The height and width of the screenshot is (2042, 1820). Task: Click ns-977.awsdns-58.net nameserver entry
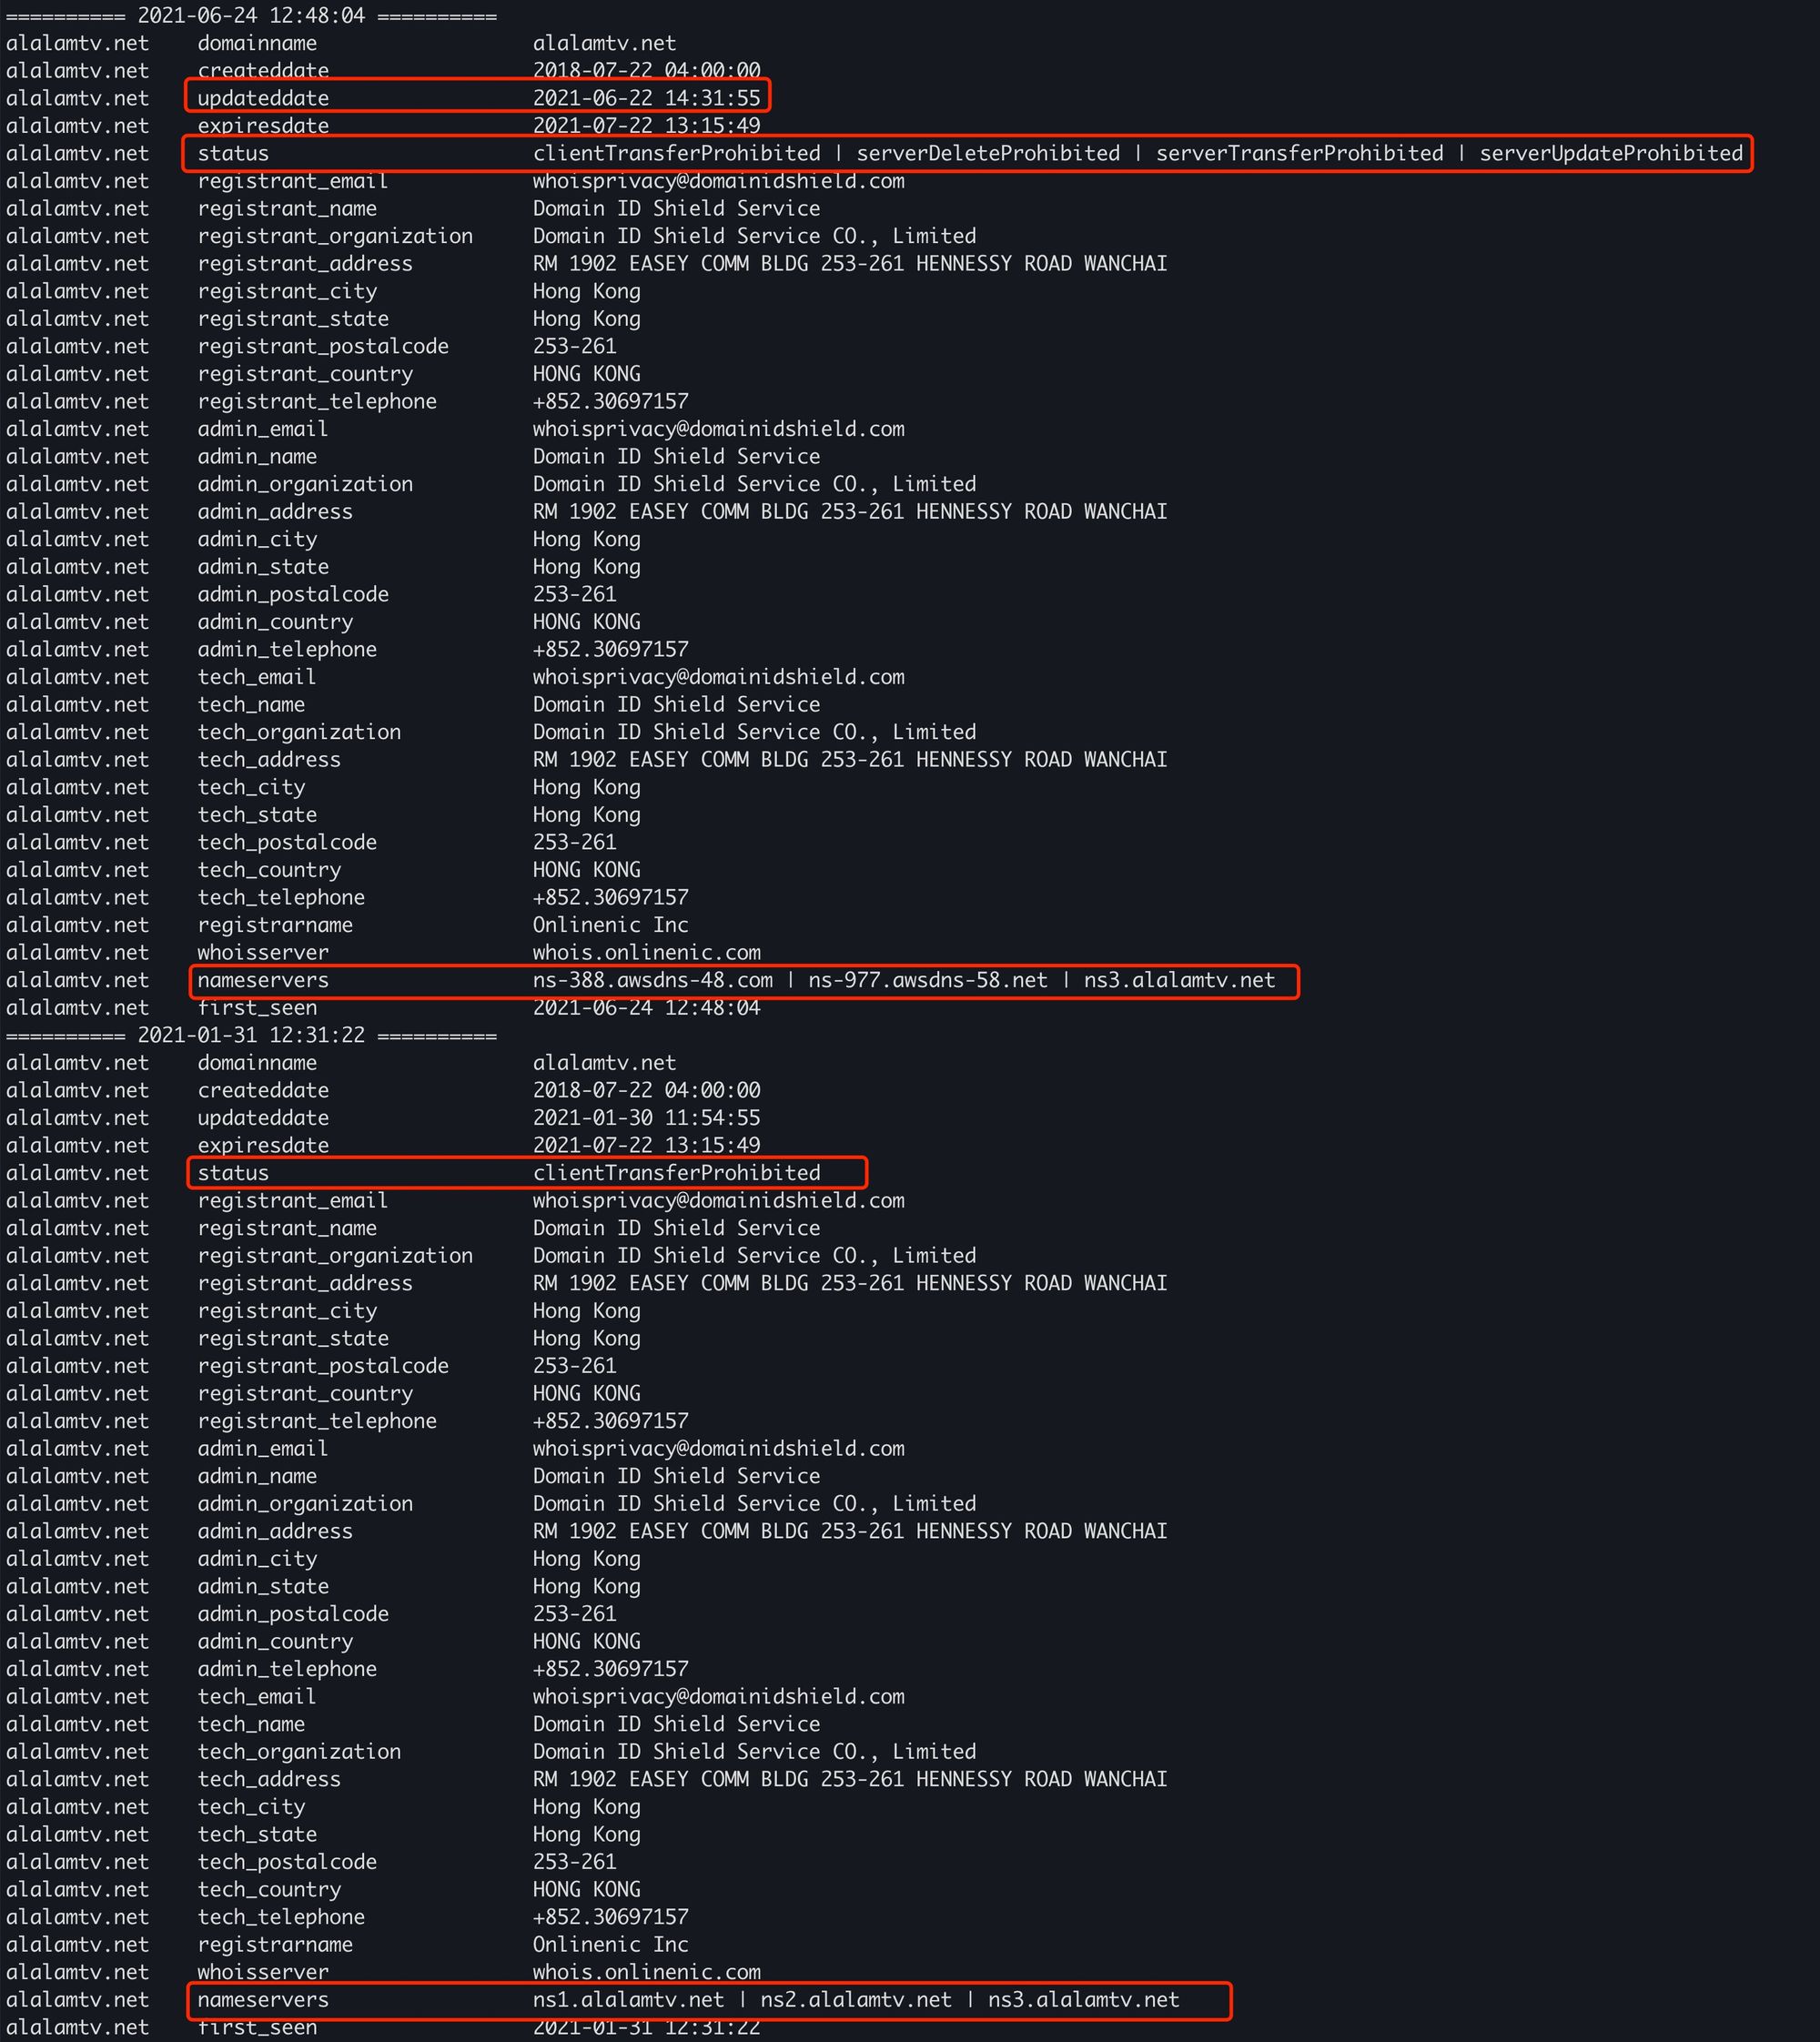click(928, 980)
